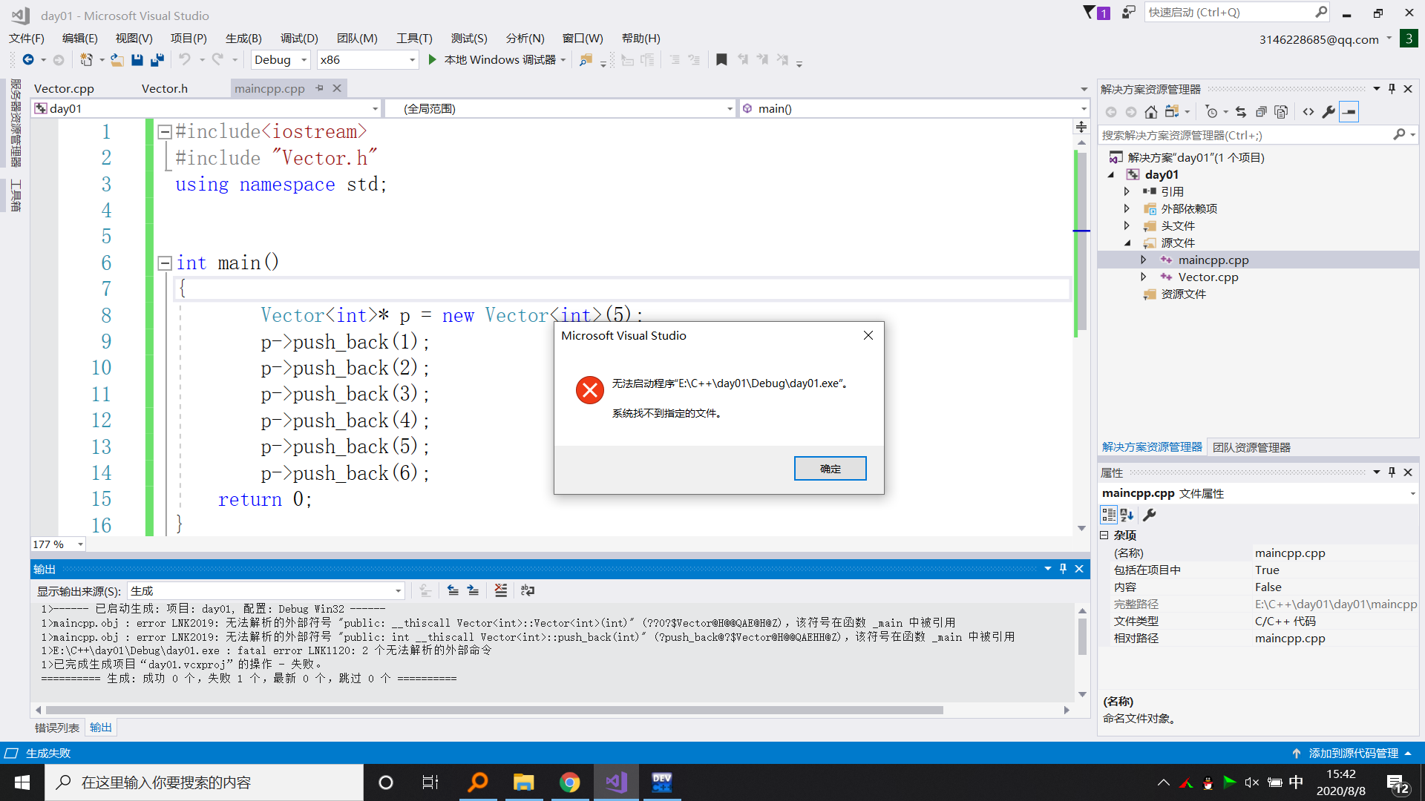Image resolution: width=1425 pixels, height=801 pixels.
Task: Click the Categorized view icon in Properties panel
Action: coord(1109,515)
